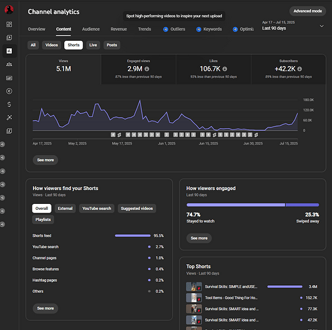Open the Customization magic wand icon
The height and width of the screenshot is (330, 332).
pos(9,117)
